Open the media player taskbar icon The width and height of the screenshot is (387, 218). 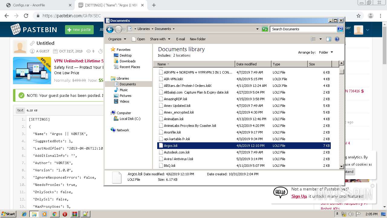(44, 214)
